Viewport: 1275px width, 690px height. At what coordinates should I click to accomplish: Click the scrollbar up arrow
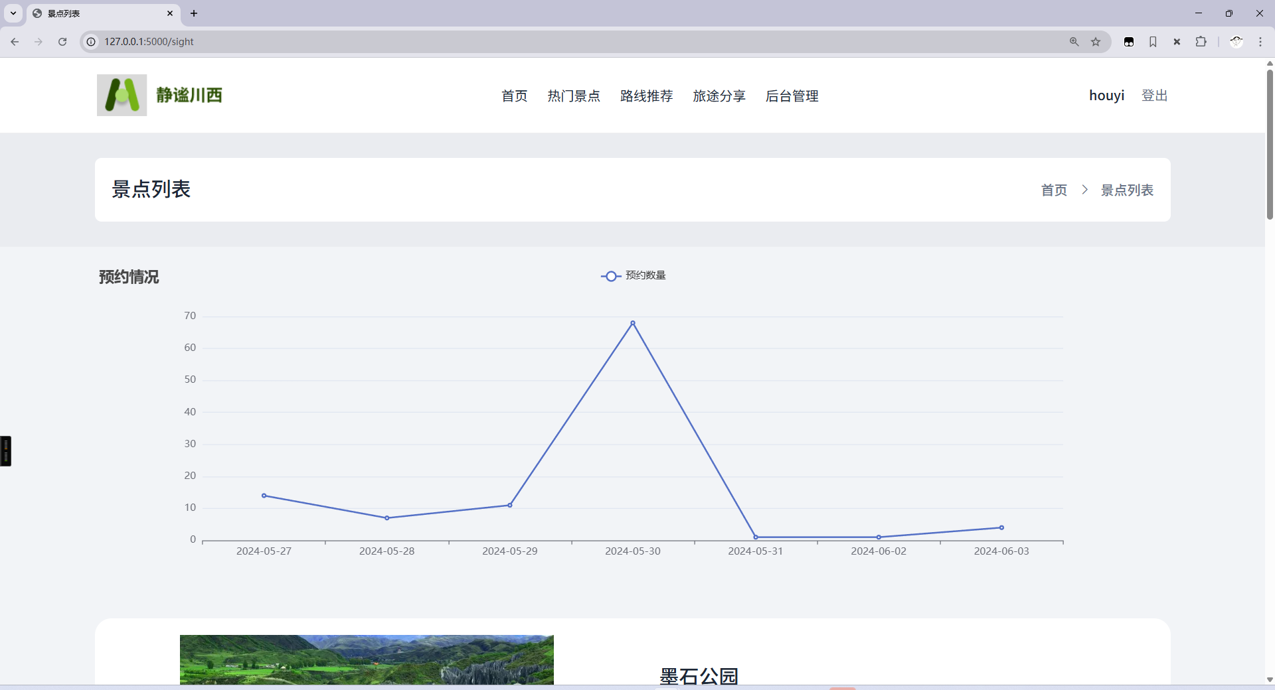(x=1270, y=64)
